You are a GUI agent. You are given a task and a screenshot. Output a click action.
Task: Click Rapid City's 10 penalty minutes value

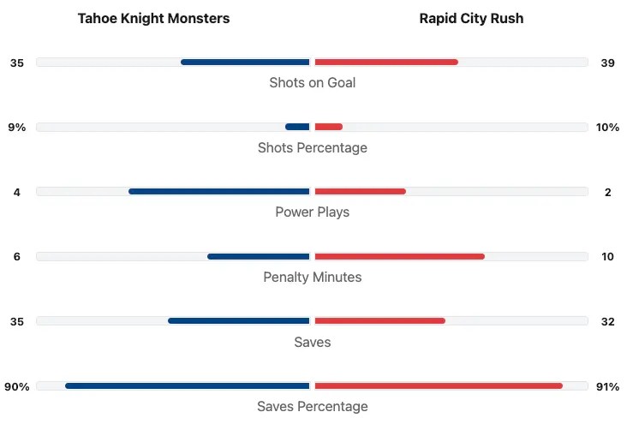click(x=608, y=257)
